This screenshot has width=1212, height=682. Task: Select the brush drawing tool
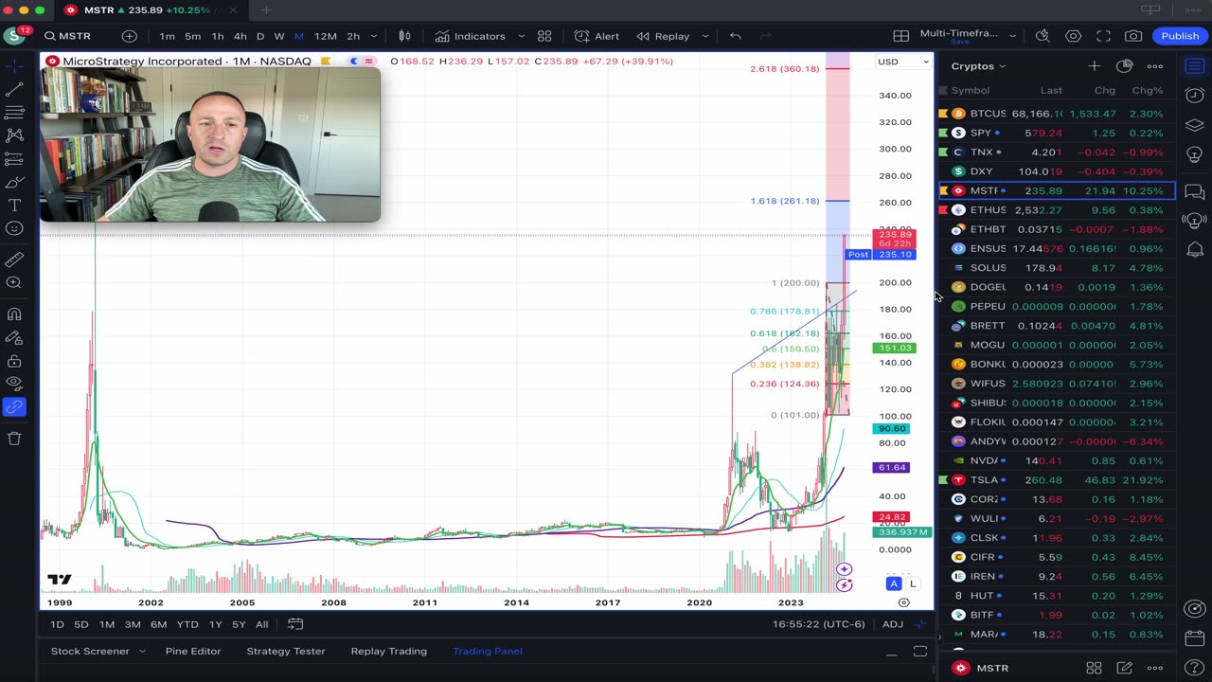(14, 182)
